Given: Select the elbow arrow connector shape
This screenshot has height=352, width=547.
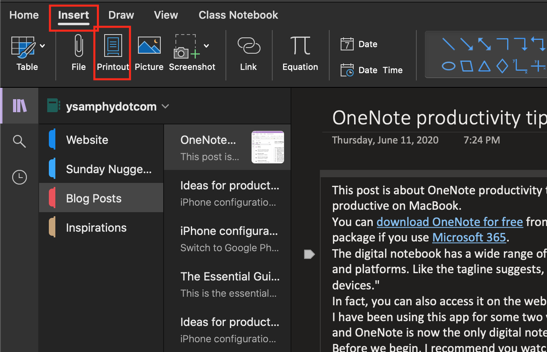Looking at the screenshot, I should (x=520, y=44).
